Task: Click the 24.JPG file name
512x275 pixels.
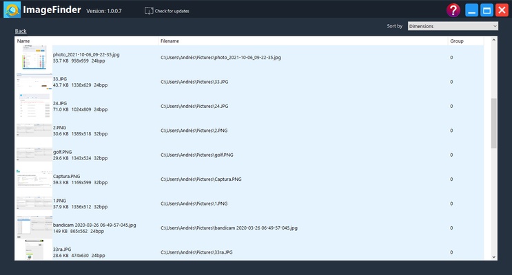Action: (60, 103)
